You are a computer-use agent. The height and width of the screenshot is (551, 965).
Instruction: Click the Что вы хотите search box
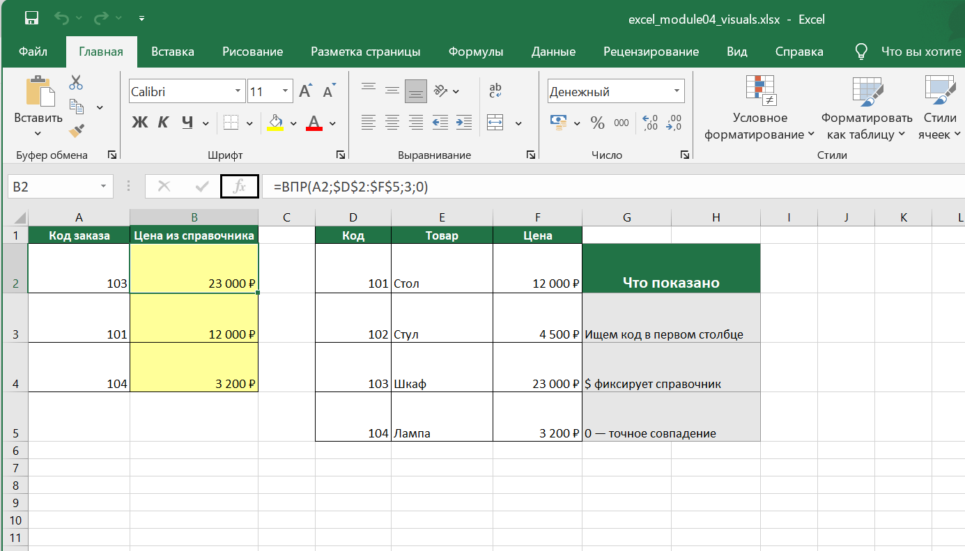pyautogui.click(x=909, y=52)
